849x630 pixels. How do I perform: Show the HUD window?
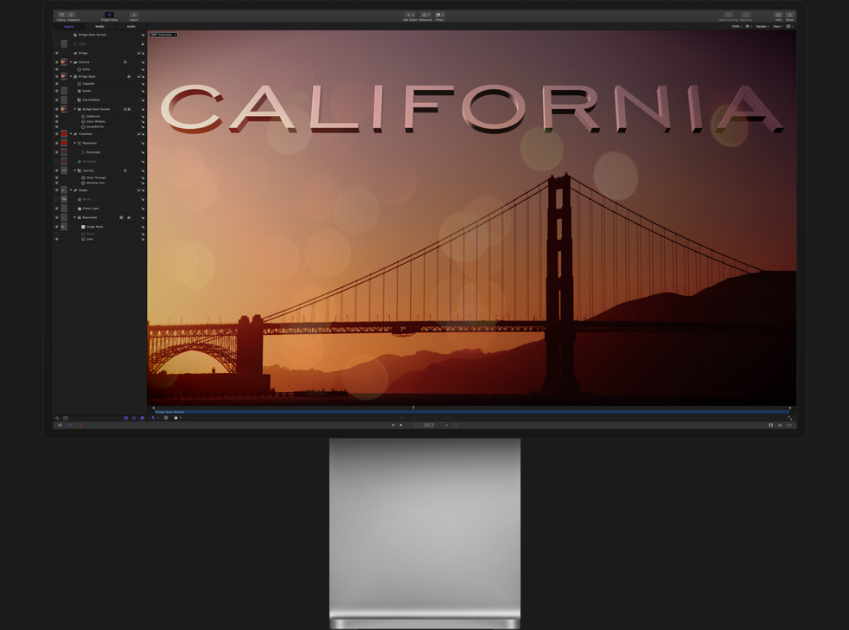tap(778, 16)
